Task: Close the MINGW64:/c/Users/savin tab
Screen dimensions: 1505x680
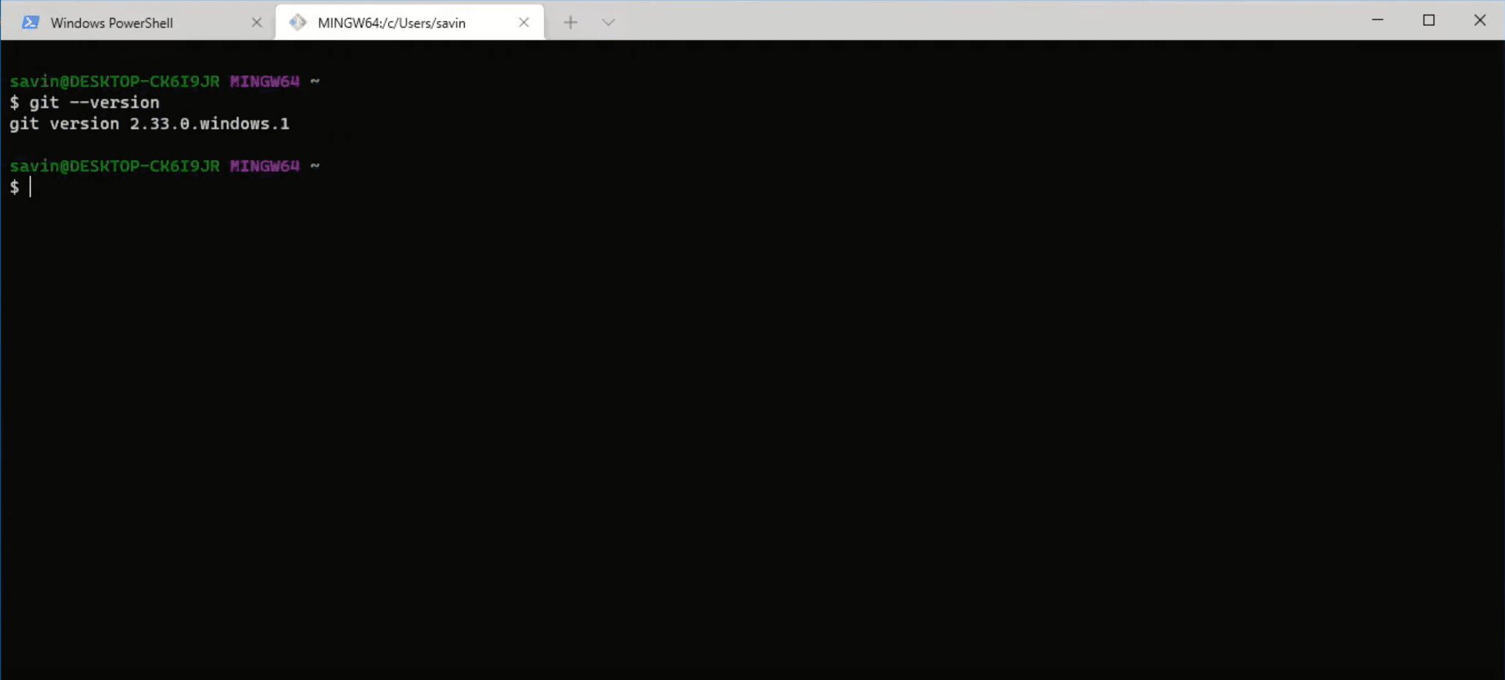Action: [524, 22]
